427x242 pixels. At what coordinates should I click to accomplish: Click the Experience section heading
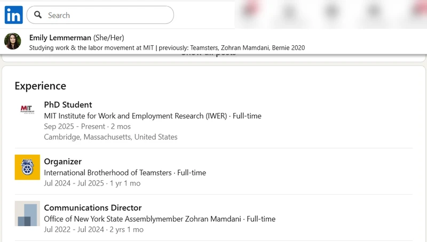point(41,86)
